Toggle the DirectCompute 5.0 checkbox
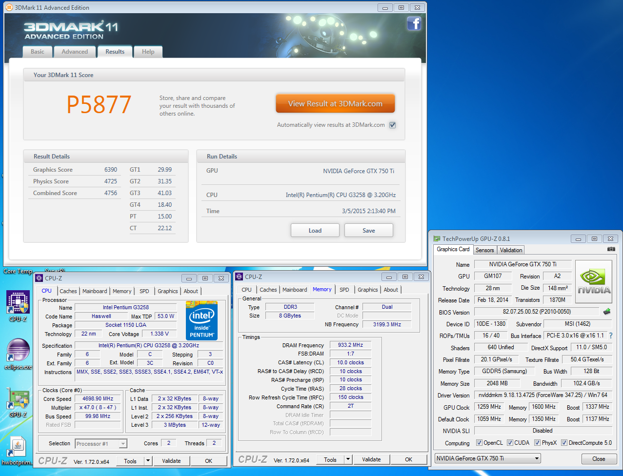 point(564,443)
